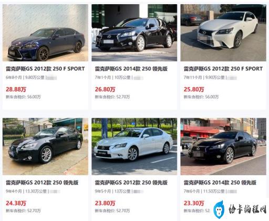Click the 28.88万 price
269x221 pixels.
tap(16, 89)
